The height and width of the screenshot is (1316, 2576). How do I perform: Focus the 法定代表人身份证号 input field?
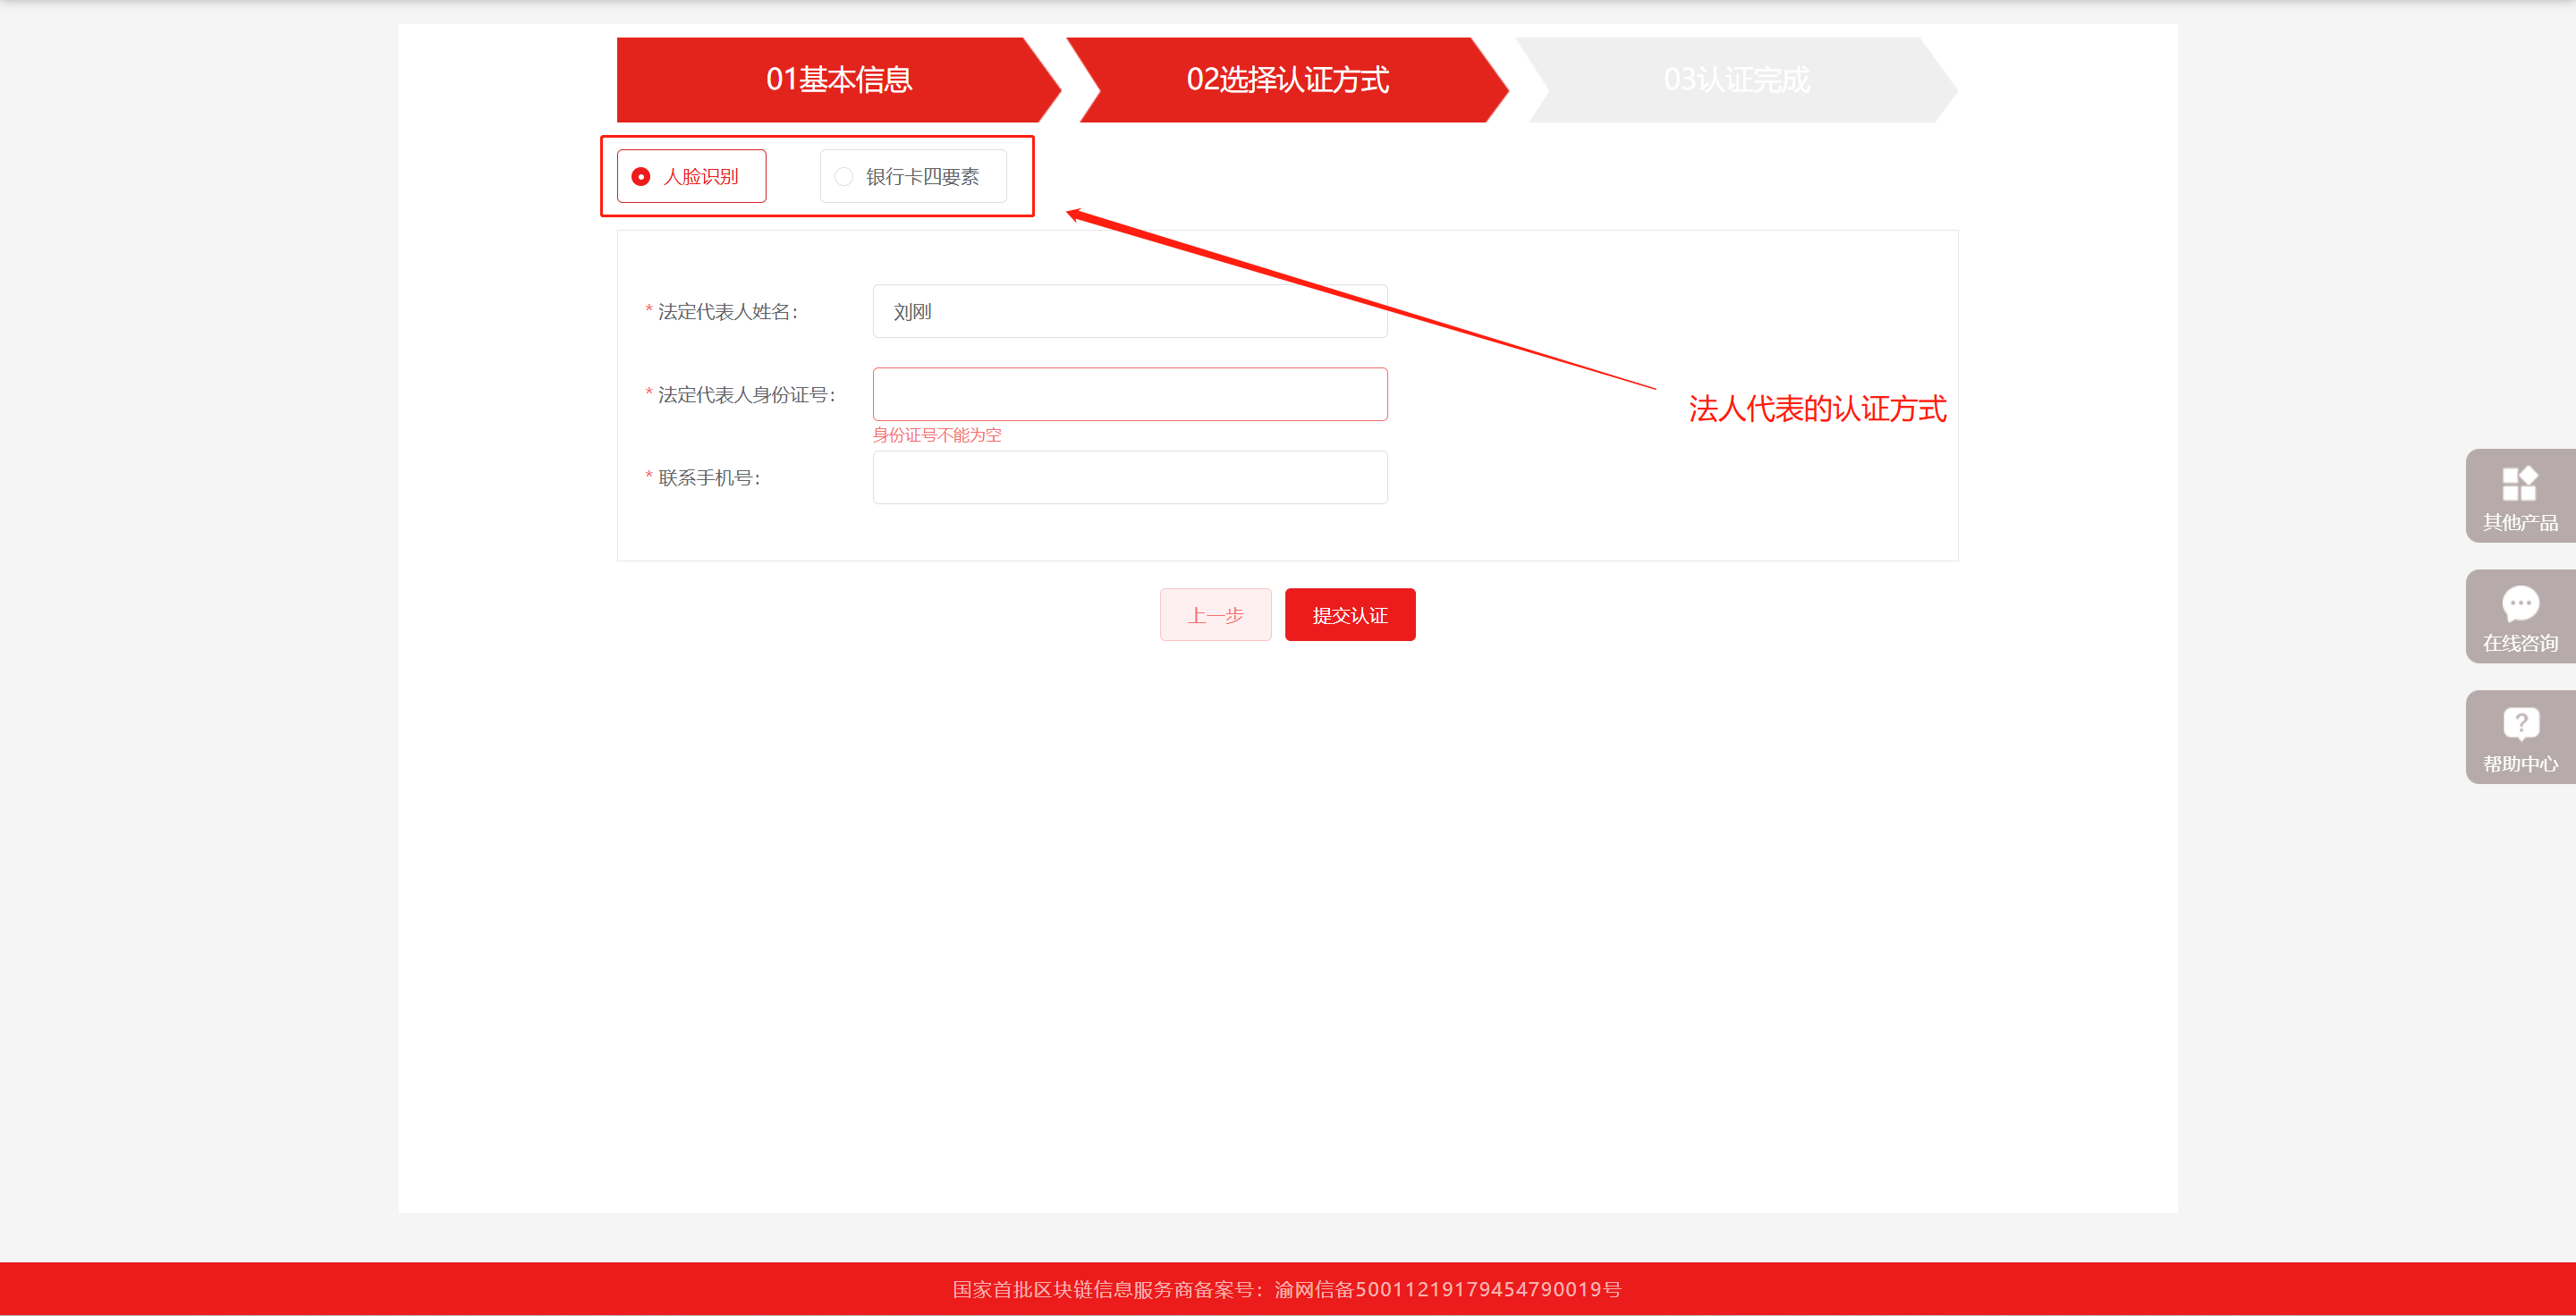[x=1129, y=394]
